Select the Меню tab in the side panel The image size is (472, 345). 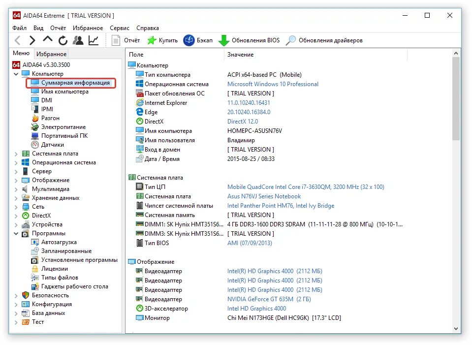coord(21,53)
